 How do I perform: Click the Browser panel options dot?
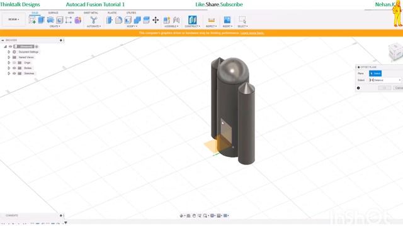click(61, 40)
